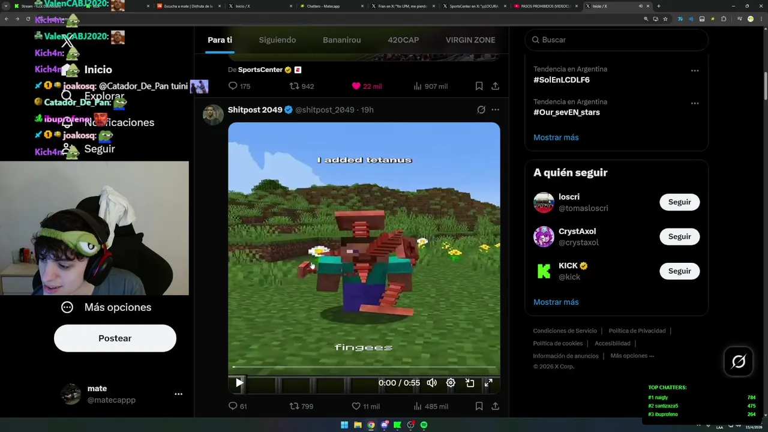Expand footer Más opciones menu

[x=632, y=356]
